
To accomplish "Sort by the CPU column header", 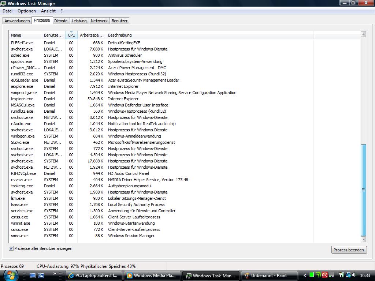I will (x=71, y=35).
